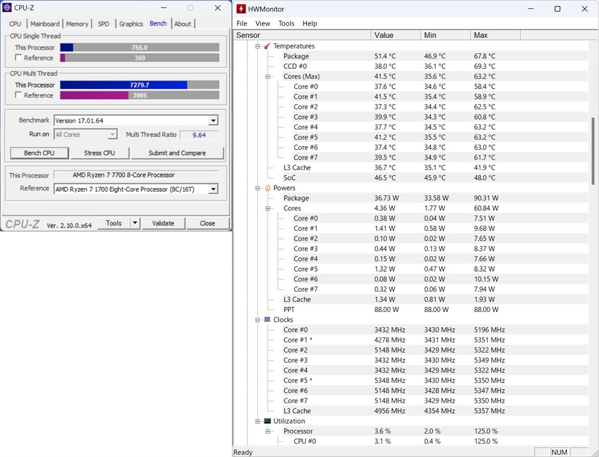The image size is (599, 457).
Task: Click the Clocks chip icon in HWMonitor
Action: click(267, 320)
